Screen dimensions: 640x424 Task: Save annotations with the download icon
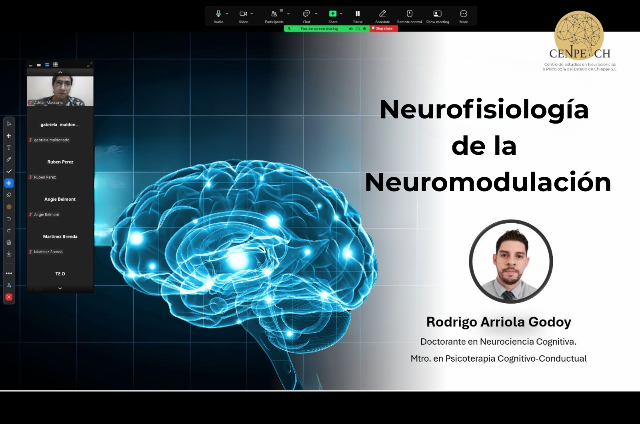[9, 254]
